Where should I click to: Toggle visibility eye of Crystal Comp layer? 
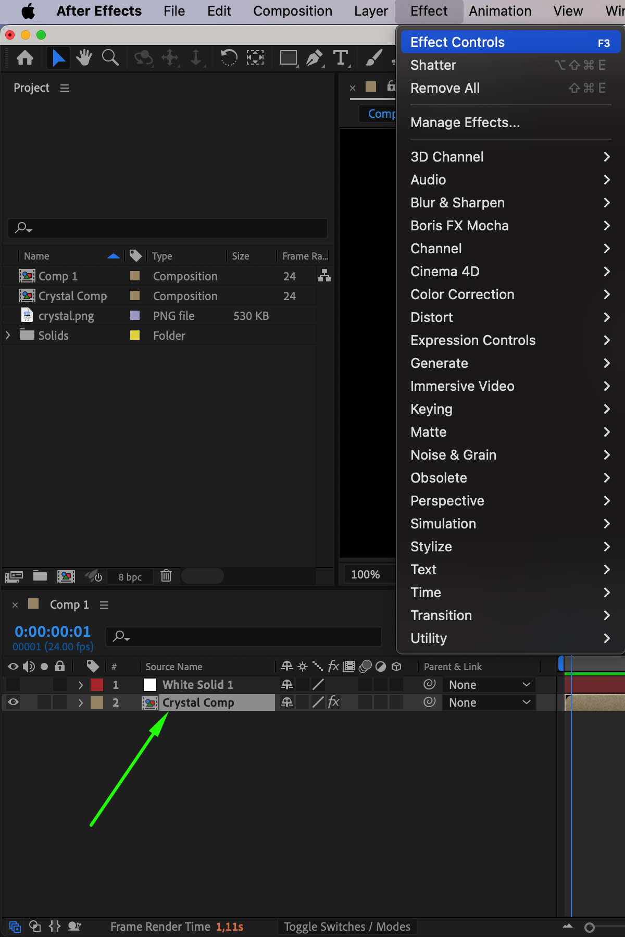click(x=14, y=702)
